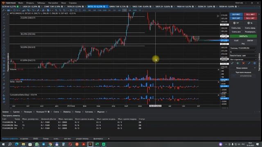
Task: Click the Развернуть button
Action: (250, 32)
